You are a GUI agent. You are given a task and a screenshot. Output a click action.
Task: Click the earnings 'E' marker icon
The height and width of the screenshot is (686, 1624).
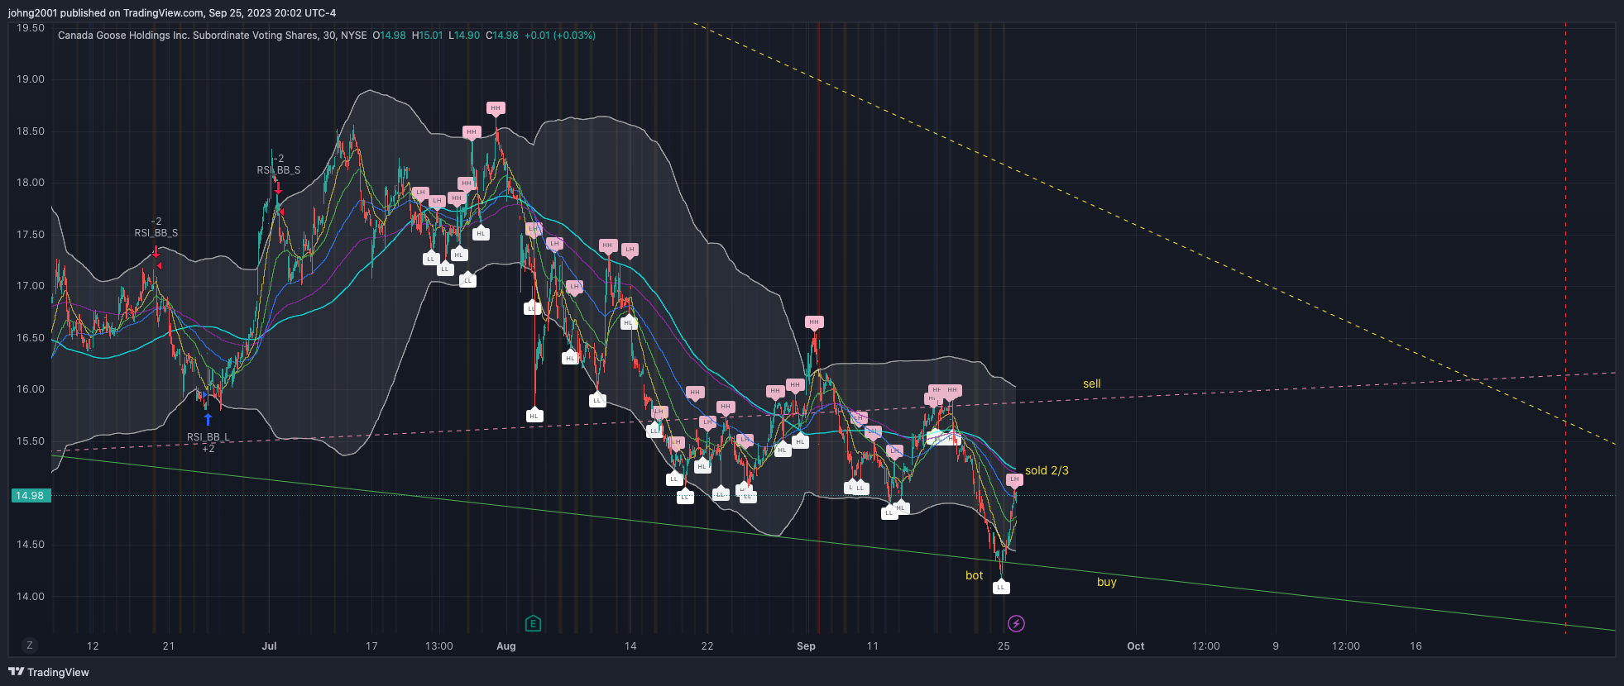(533, 623)
